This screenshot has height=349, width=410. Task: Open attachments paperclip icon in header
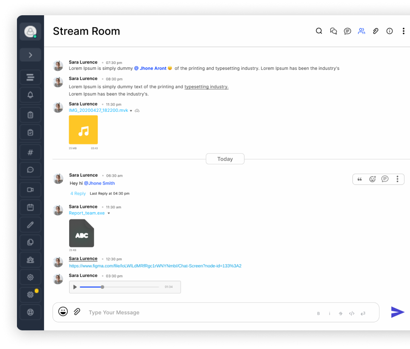pos(376,31)
